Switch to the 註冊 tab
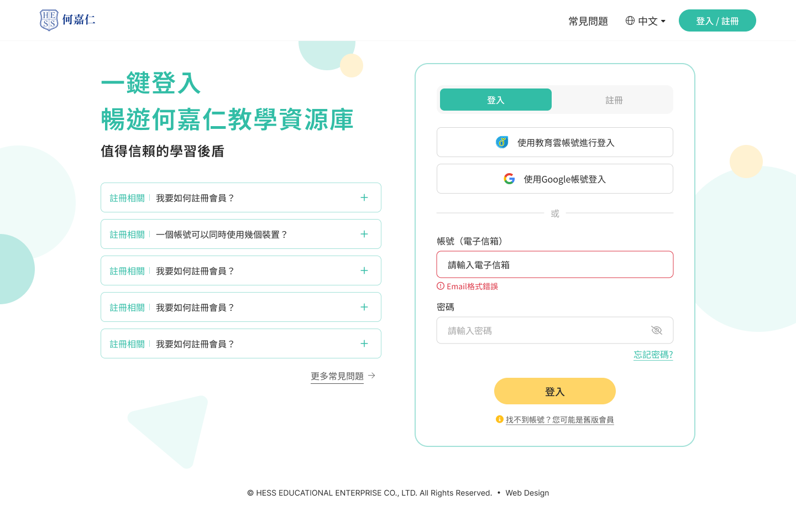Viewport: 796px width, 505px height. click(x=614, y=100)
